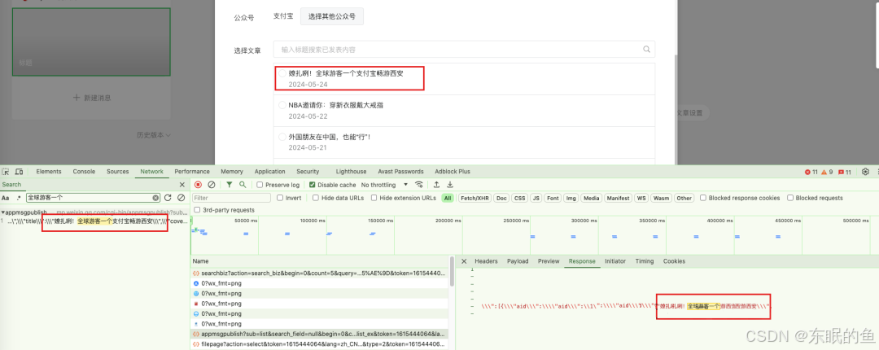The image size is (879, 350).
Task: Open the network search magnifier icon
Action: 243,185
